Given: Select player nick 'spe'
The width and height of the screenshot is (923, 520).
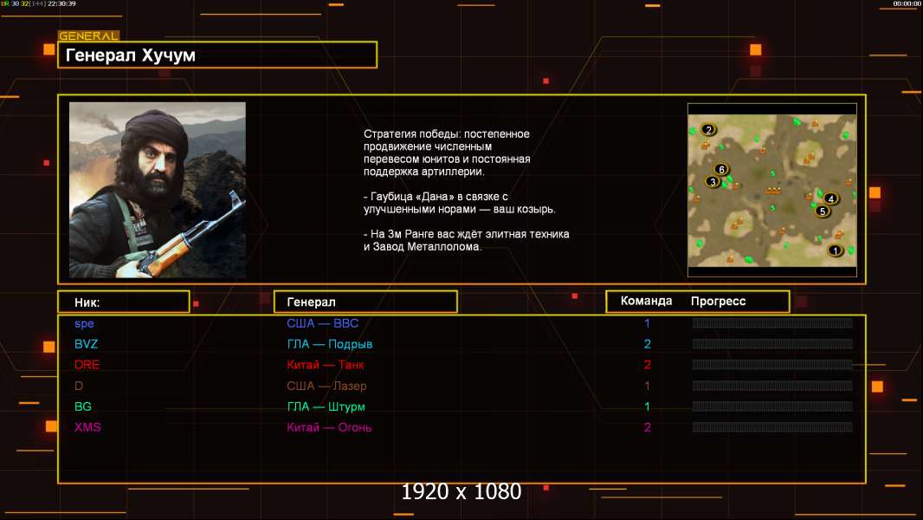Looking at the screenshot, I should tap(84, 323).
